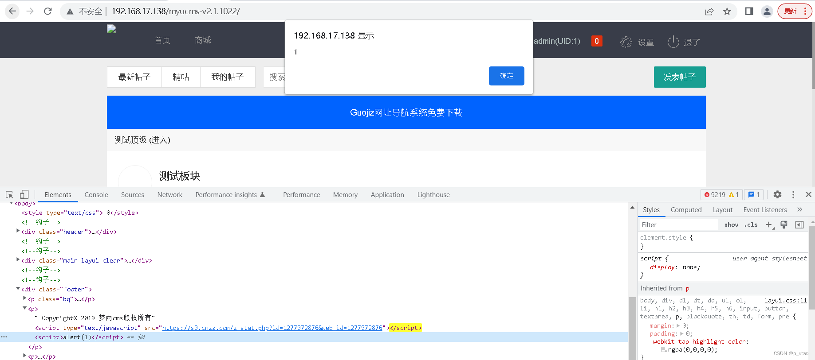The height and width of the screenshot is (360, 815).
Task: Click the share page icon
Action: point(709,12)
